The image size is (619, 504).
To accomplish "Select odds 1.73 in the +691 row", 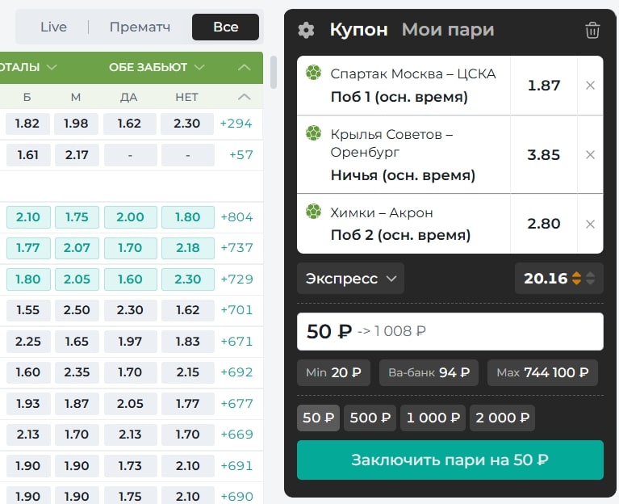I will point(130,466).
